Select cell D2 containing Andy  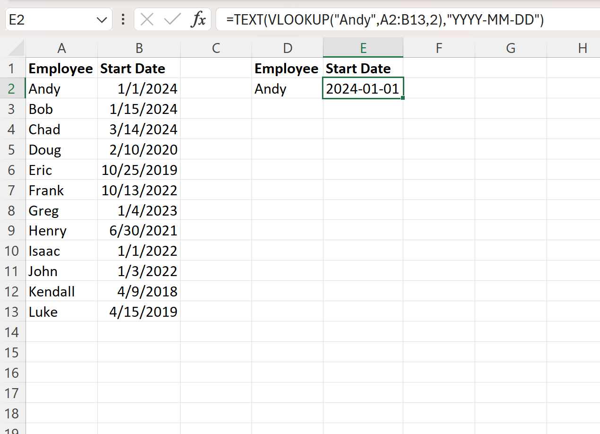287,89
